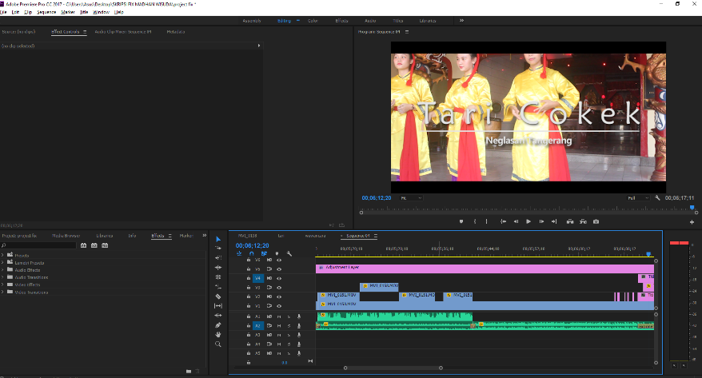The width and height of the screenshot is (702, 378).
Task: Mute audio track A2
Action: (279, 326)
